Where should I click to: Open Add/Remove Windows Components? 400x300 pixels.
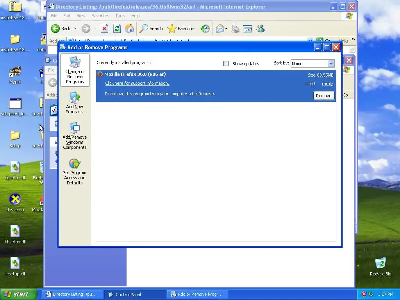75,136
